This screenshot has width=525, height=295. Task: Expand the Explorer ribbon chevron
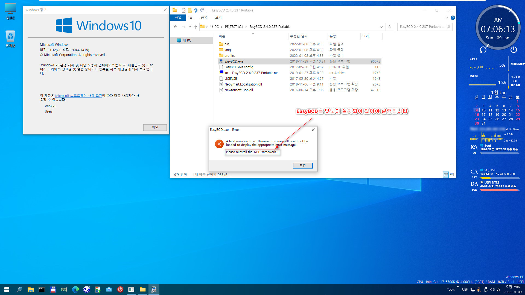[x=447, y=18]
